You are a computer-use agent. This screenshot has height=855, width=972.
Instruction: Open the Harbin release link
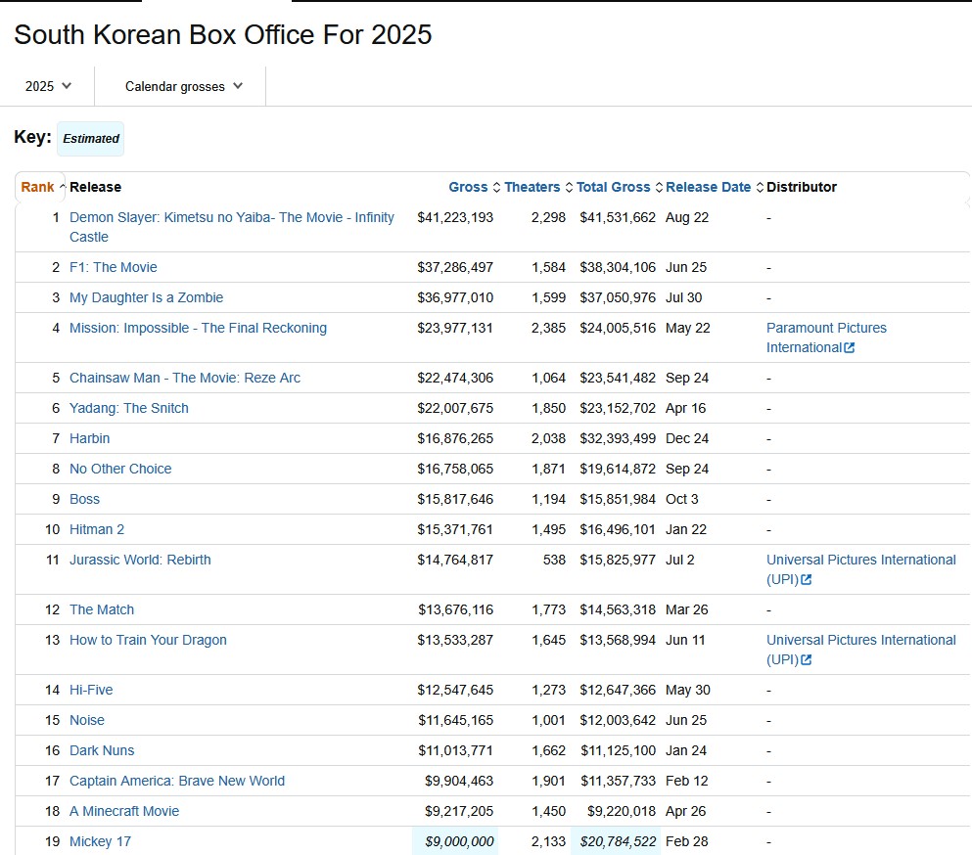(x=89, y=438)
